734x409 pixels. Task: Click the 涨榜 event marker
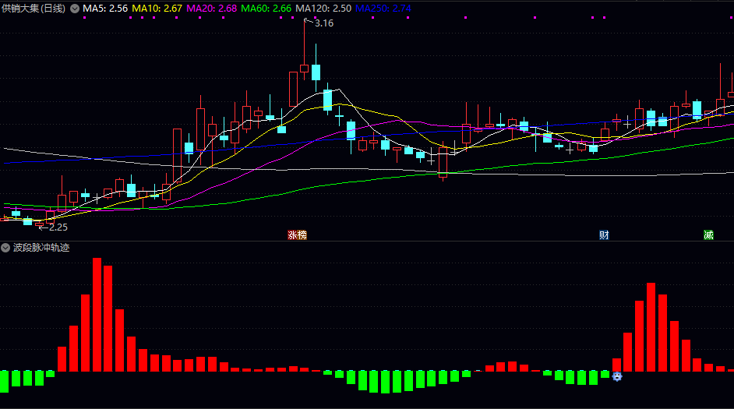(297, 235)
